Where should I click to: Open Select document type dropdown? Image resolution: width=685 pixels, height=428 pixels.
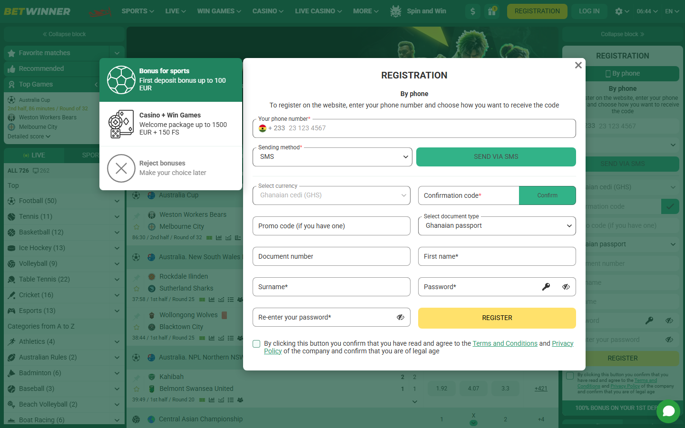pyautogui.click(x=497, y=226)
